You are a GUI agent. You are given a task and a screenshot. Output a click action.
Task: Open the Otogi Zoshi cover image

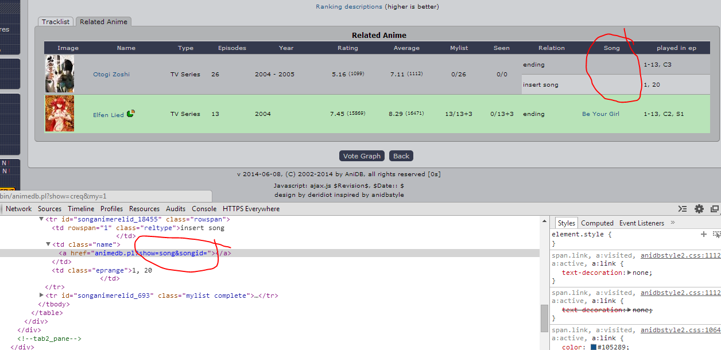[60, 74]
